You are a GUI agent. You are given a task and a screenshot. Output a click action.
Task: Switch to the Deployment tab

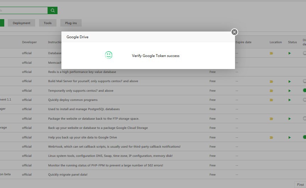21,23
